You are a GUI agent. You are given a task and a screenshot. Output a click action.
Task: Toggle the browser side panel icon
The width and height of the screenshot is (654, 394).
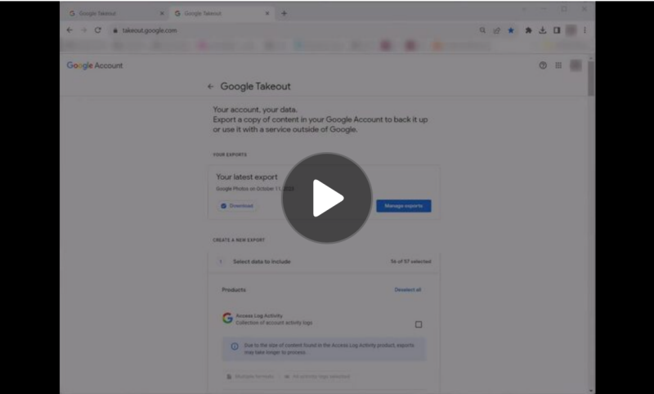coord(557,30)
